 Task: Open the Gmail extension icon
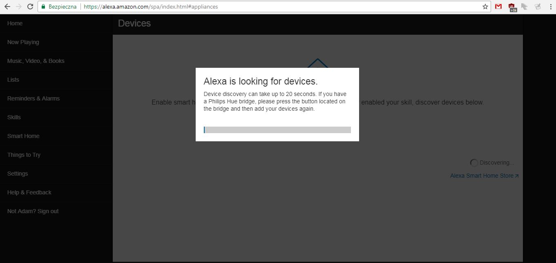point(498,7)
